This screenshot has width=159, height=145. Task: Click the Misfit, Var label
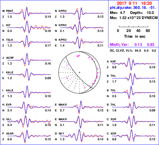[x=119, y=44]
